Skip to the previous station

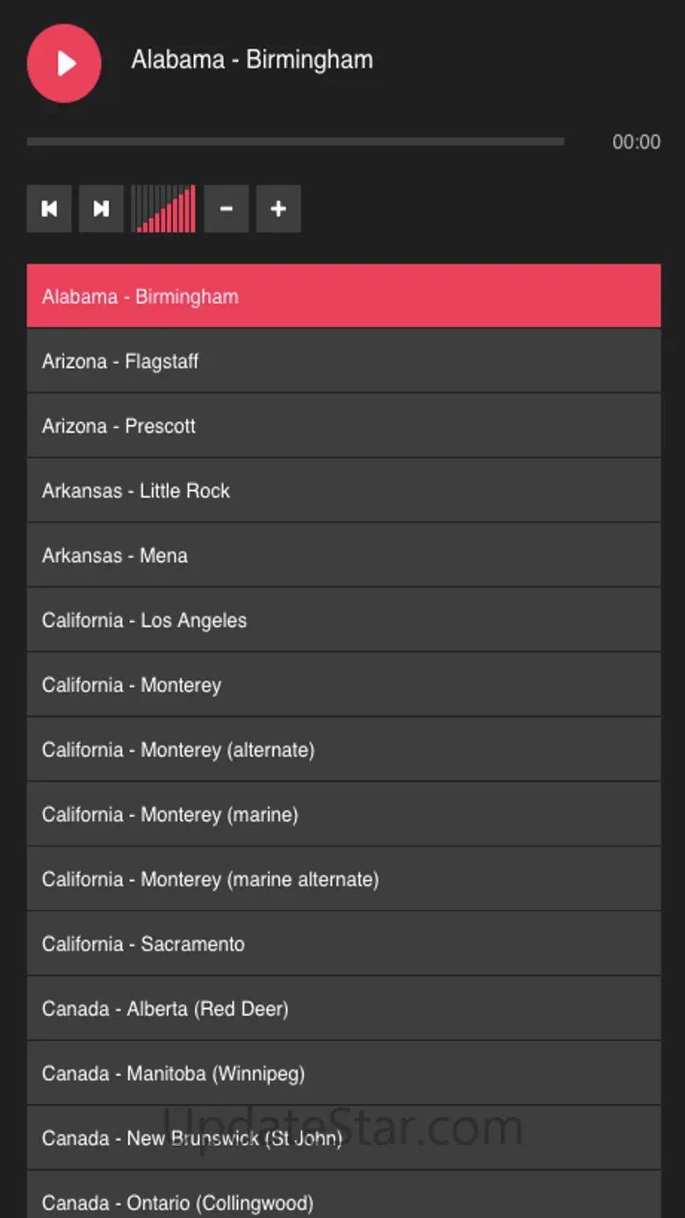(x=49, y=208)
